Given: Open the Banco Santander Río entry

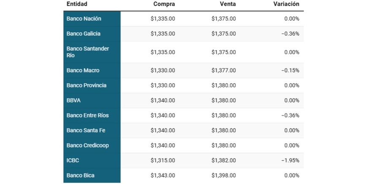Looking at the screenshot, I should [88, 52].
